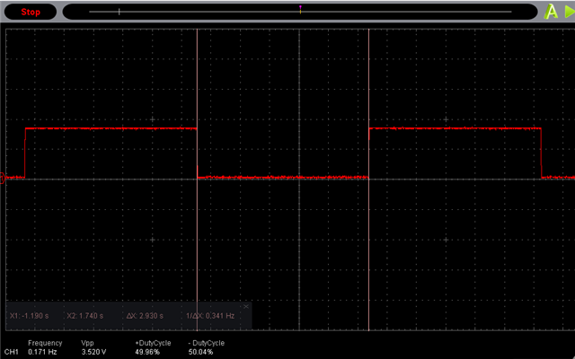Click the Vpp measurement label
Viewport: 575px width, 359px height.
[x=88, y=343]
